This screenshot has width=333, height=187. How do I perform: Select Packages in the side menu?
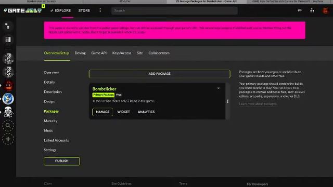click(52, 111)
